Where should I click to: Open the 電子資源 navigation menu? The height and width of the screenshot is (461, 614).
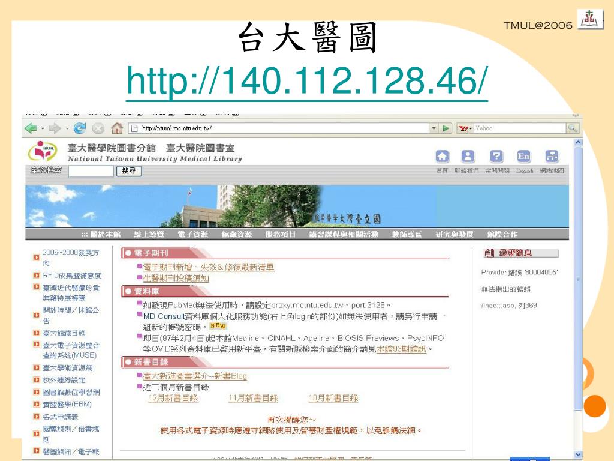[x=193, y=235]
